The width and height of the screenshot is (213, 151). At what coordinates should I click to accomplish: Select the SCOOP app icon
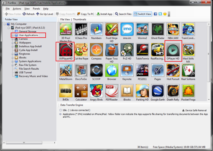coord(96,70)
